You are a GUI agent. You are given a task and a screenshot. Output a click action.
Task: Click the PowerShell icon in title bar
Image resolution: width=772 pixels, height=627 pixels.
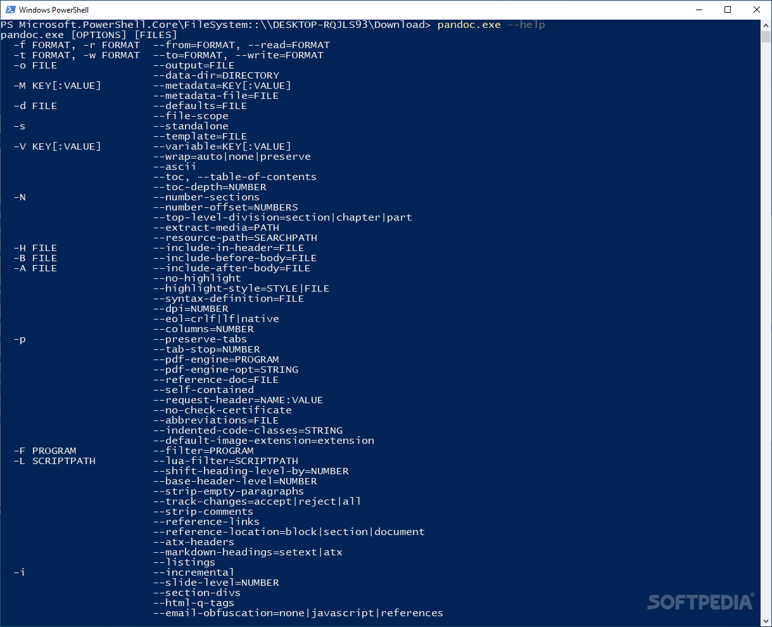point(9,10)
